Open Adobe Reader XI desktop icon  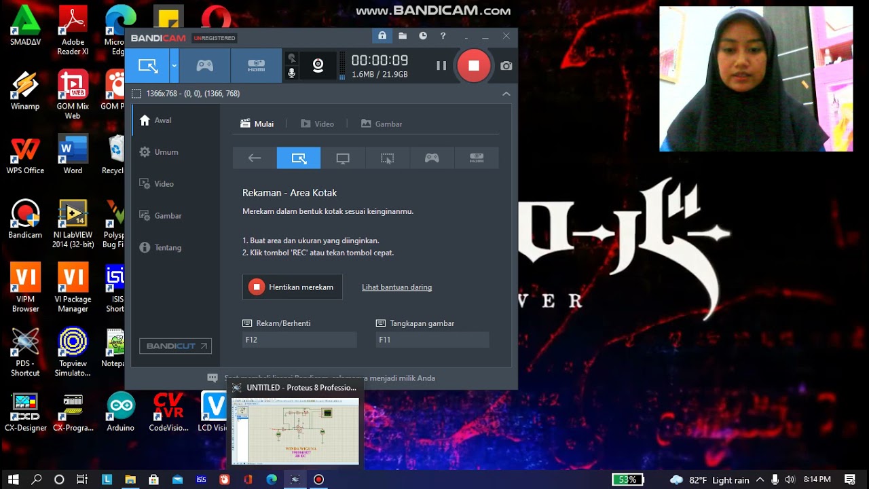(x=73, y=31)
